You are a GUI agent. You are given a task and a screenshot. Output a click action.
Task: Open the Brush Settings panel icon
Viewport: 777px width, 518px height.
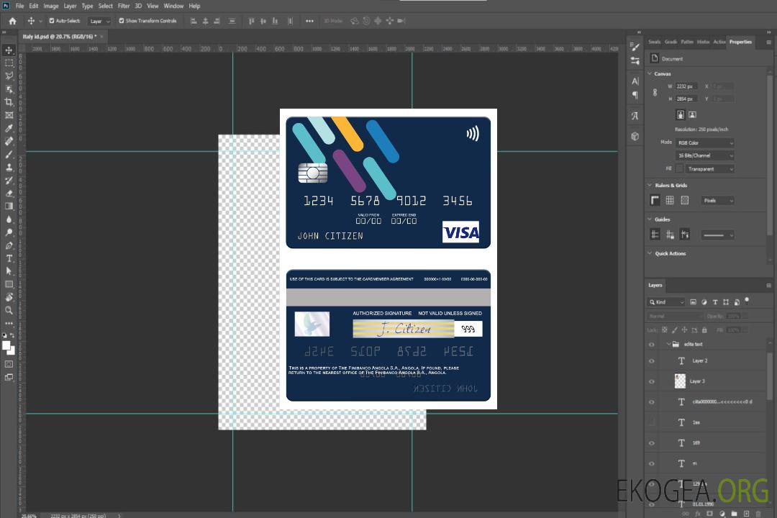[635, 47]
